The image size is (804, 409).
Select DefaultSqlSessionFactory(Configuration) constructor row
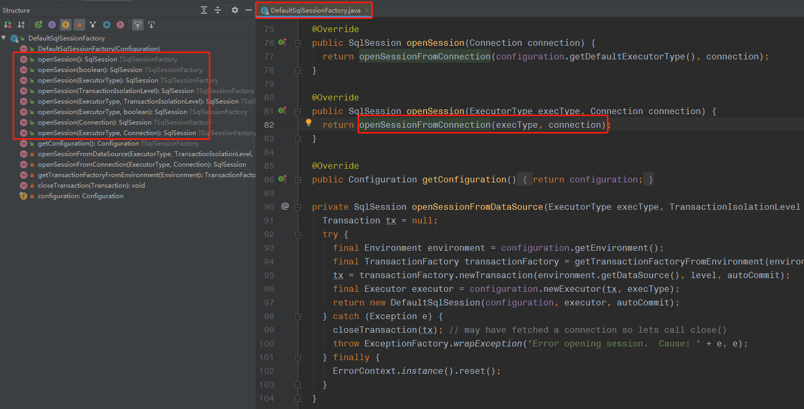click(x=99, y=49)
